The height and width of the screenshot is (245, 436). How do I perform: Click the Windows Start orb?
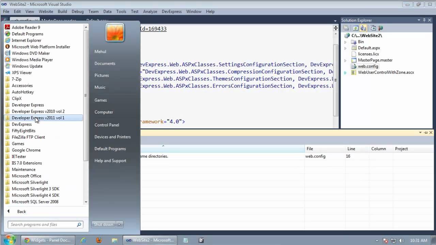tap(9, 239)
